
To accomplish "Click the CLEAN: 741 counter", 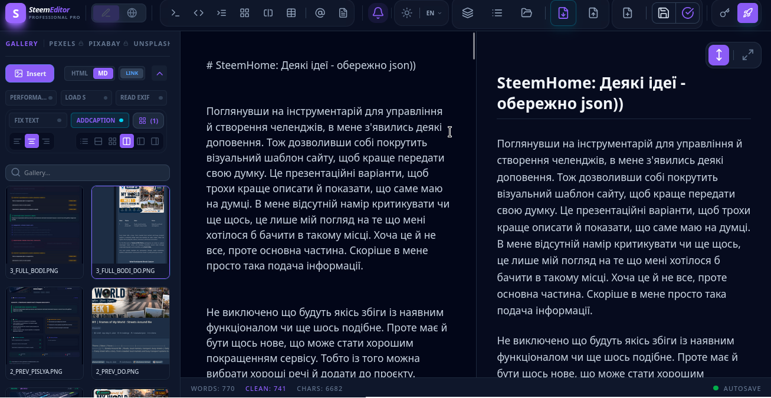I will [266, 389].
